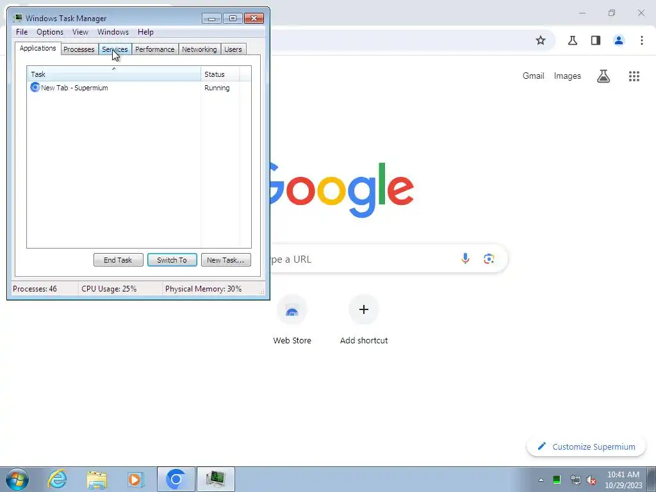Open the clock showing 10:41 AM
Viewport: 656px width, 492px height.
(x=623, y=480)
